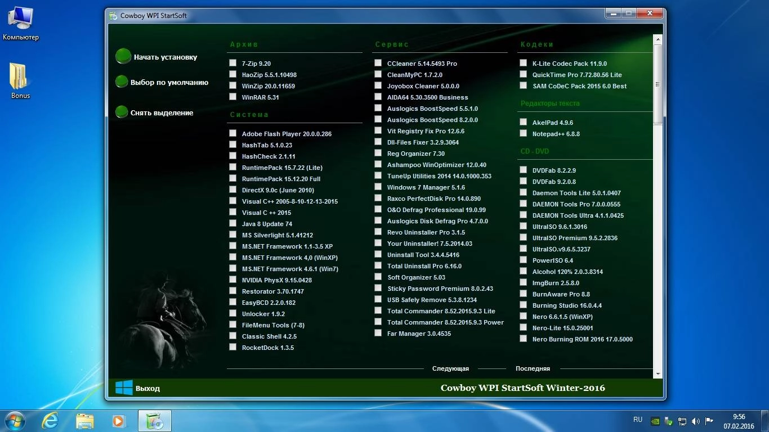The width and height of the screenshot is (769, 432).
Task: Click EasyBCD 2.2.0.182 label
Action: point(269,303)
